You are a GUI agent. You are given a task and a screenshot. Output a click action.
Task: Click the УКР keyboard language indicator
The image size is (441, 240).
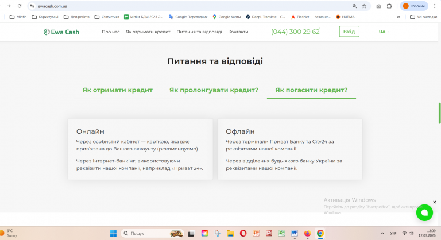pyautogui.click(x=393, y=233)
